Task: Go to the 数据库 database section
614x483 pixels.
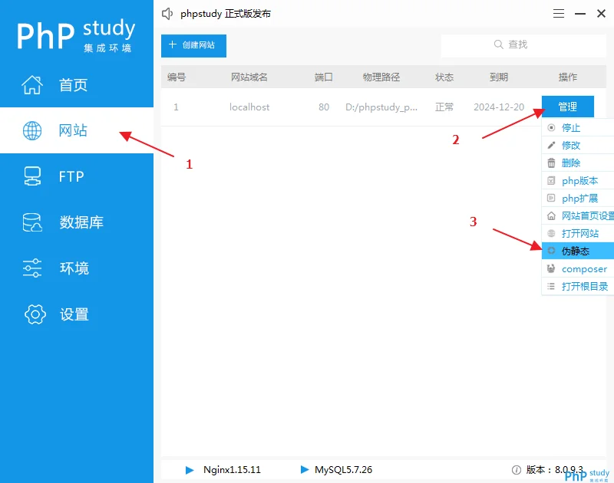Action: (76, 222)
